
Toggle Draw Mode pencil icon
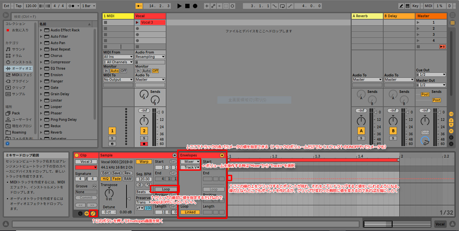(401, 6)
